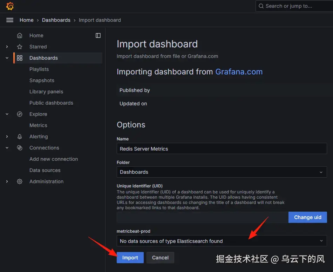This screenshot has width=333, height=272.
Task: Click the Starred star icon
Action: (x=20, y=47)
